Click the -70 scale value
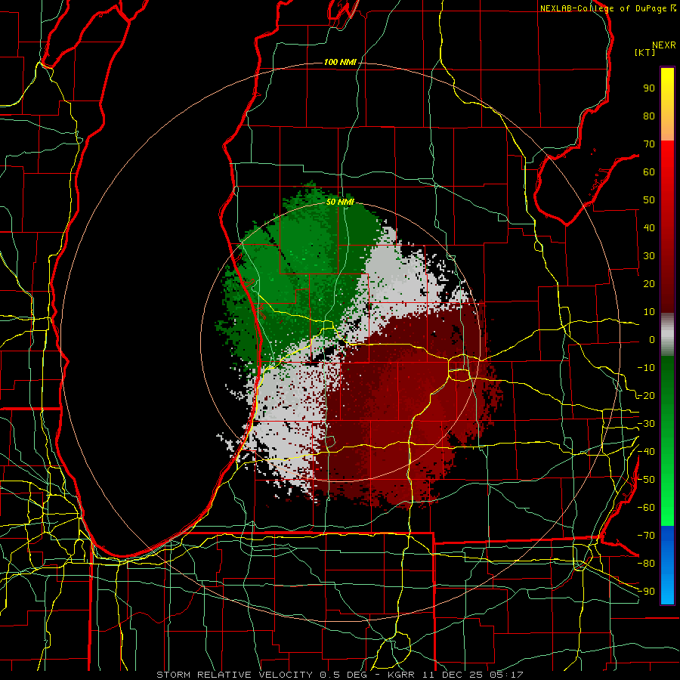Image resolution: width=680 pixels, height=680 pixels. pos(646,536)
